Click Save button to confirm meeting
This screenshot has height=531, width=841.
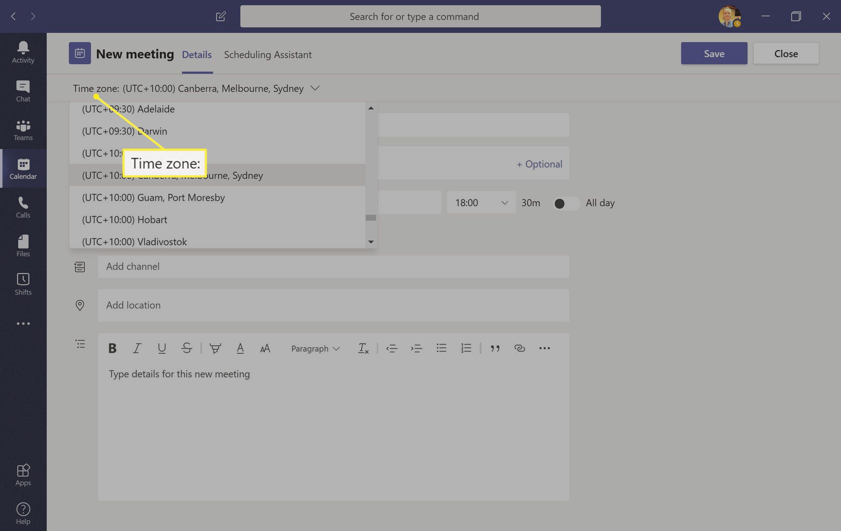(714, 53)
